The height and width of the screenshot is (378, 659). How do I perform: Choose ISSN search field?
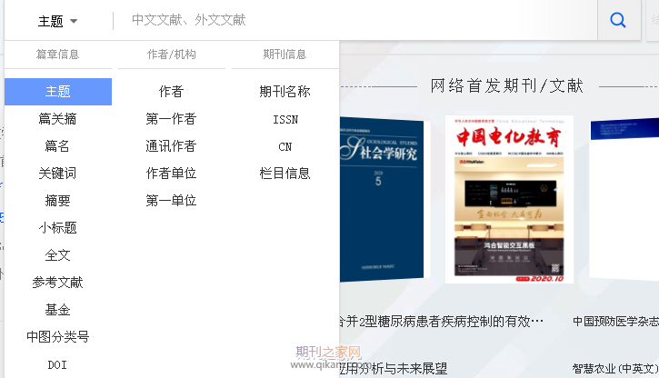(x=285, y=120)
